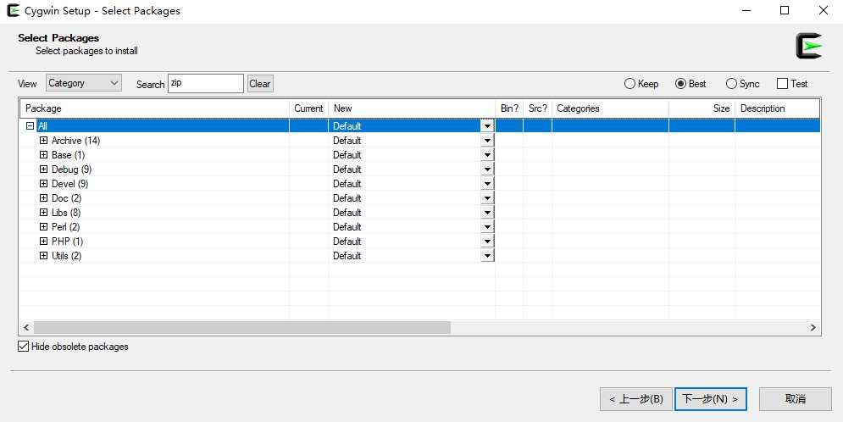843x422 pixels.
Task: Click the large Cygwin logo beside the header
Action: [809, 46]
